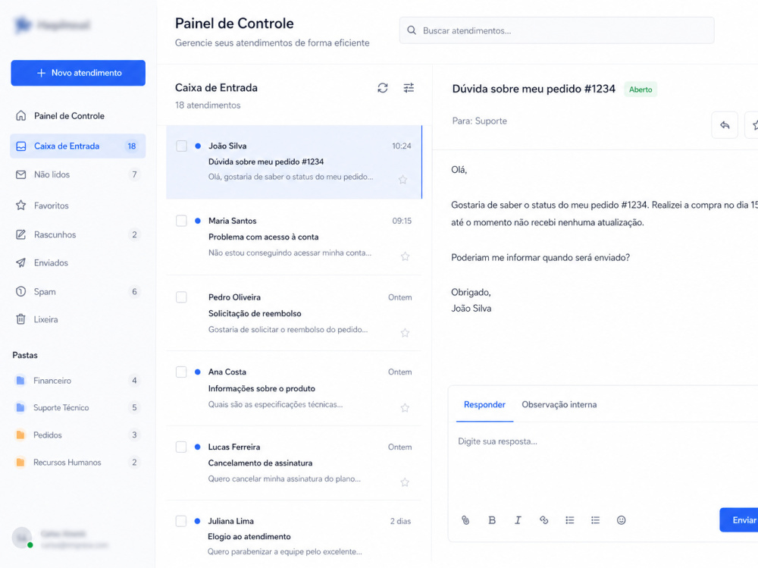Click the Pastas section heading

[x=25, y=355]
